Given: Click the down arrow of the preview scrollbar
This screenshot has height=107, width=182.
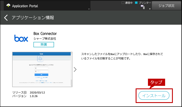Looking at the screenshot, I should click(72, 86).
